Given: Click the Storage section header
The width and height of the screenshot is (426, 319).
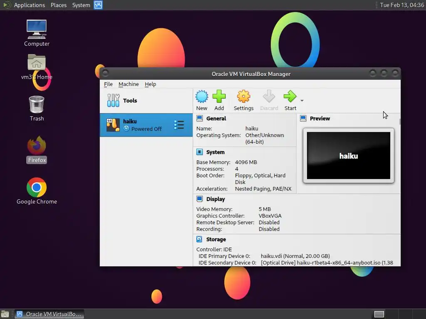Looking at the screenshot, I should 216,239.
